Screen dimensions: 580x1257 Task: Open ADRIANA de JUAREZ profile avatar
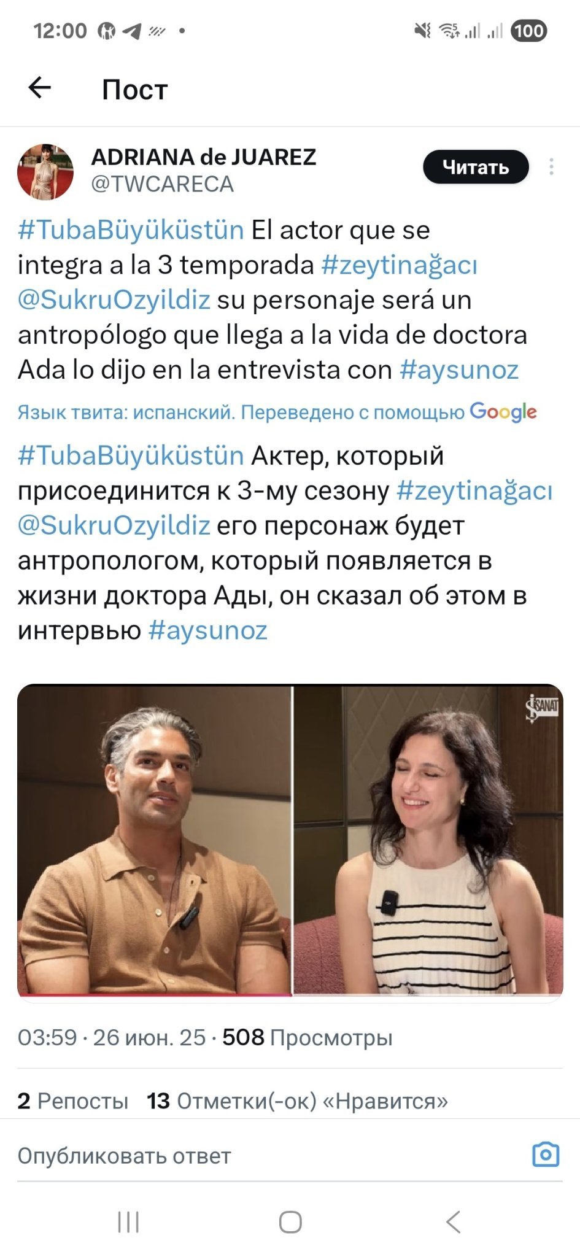click(x=45, y=172)
